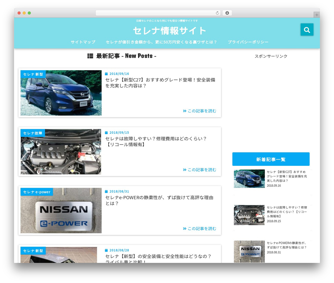Viewport: 334px width, 283px height.
Task: Click the calendar icon next to 2018/09/16
Action: (x=106, y=74)
